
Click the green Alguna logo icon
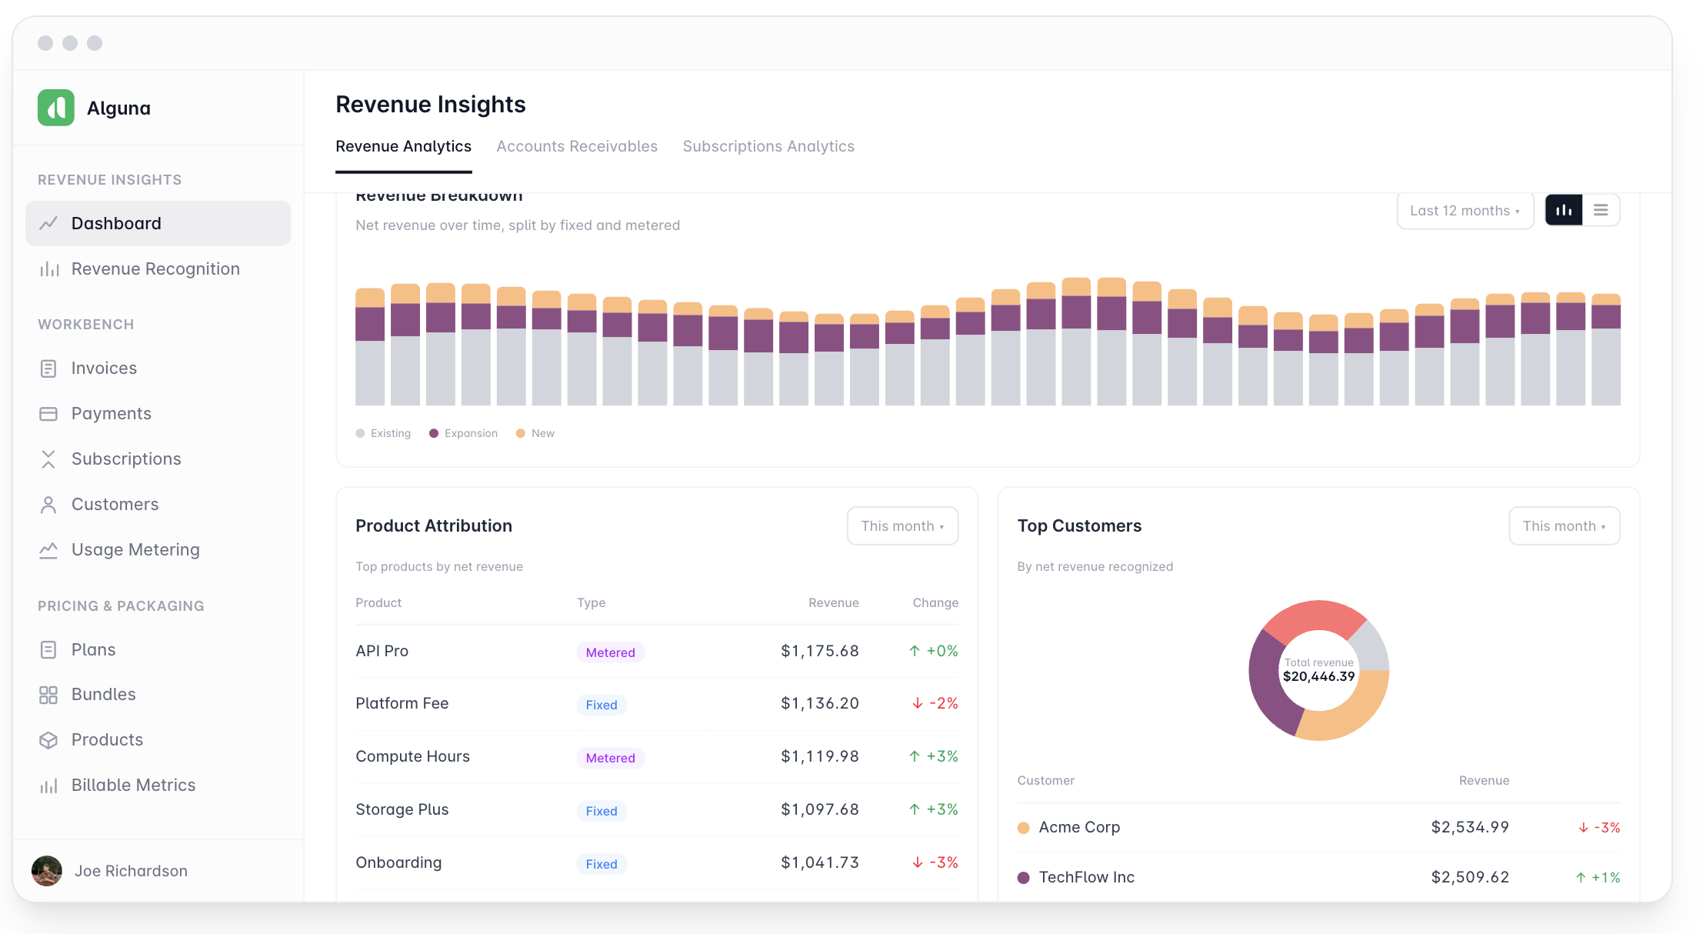pos(56,108)
